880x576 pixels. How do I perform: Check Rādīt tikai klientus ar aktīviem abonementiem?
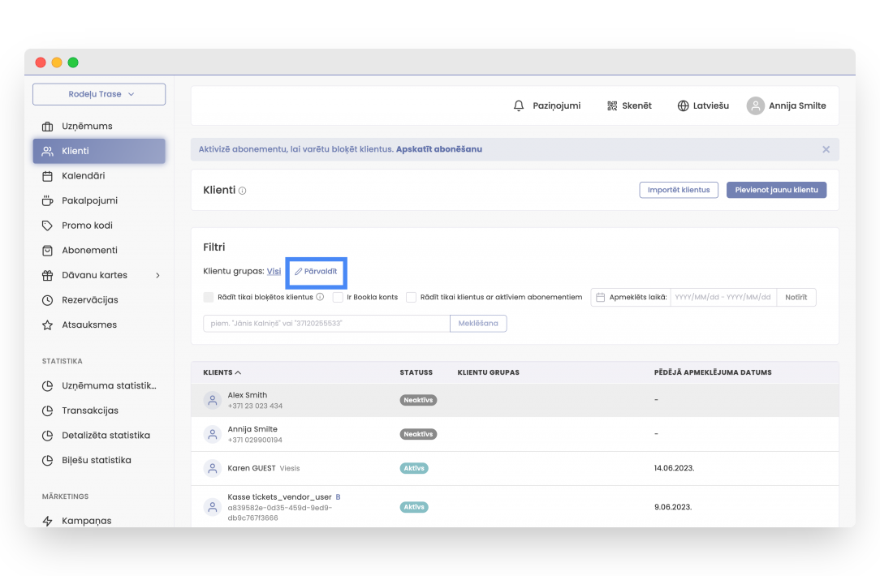pos(412,298)
